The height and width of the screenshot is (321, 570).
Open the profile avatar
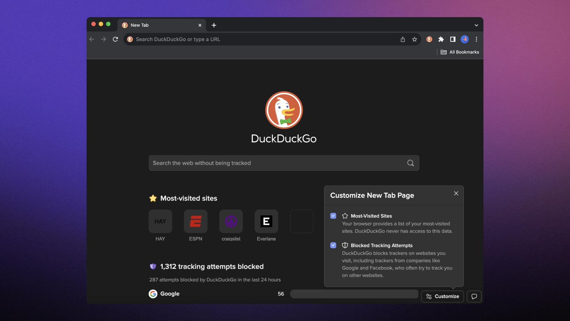click(x=465, y=39)
